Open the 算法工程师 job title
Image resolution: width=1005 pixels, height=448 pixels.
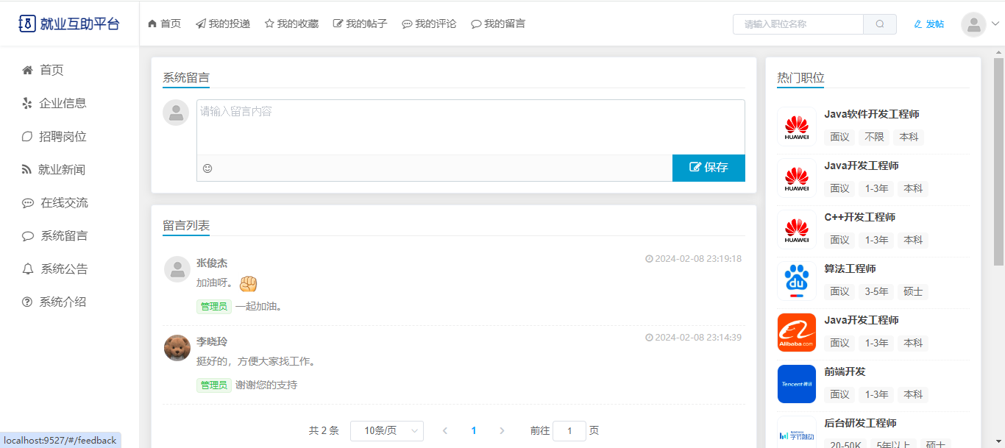(x=850, y=269)
